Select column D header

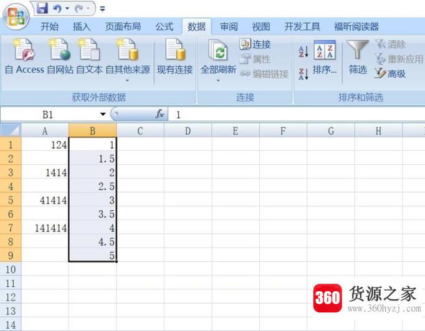click(x=188, y=131)
